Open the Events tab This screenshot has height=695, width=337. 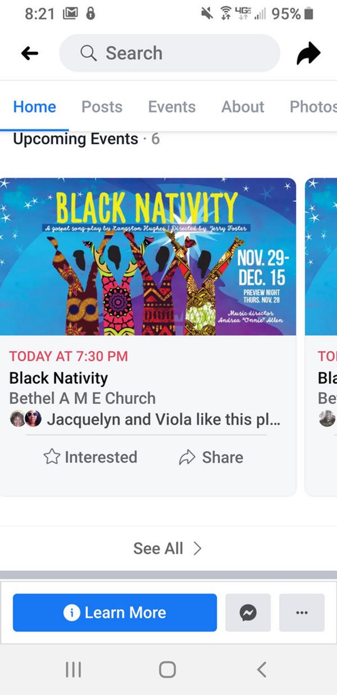pyautogui.click(x=172, y=106)
